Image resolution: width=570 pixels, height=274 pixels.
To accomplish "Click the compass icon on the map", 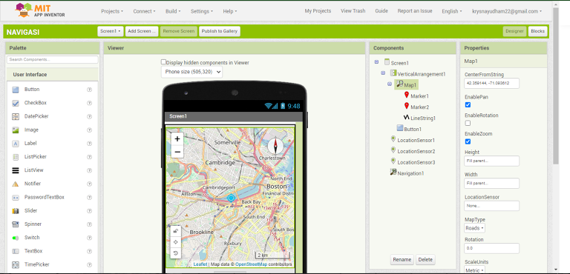I will (275, 147).
